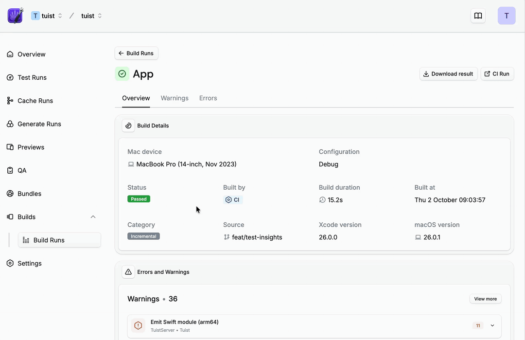Click the Tuist logo icon
525x340 pixels.
(x=16, y=16)
